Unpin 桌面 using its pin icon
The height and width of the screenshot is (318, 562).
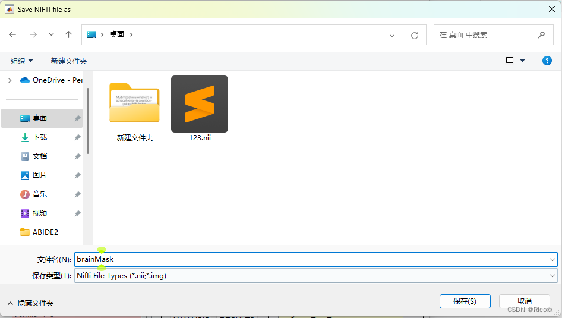[77, 118]
